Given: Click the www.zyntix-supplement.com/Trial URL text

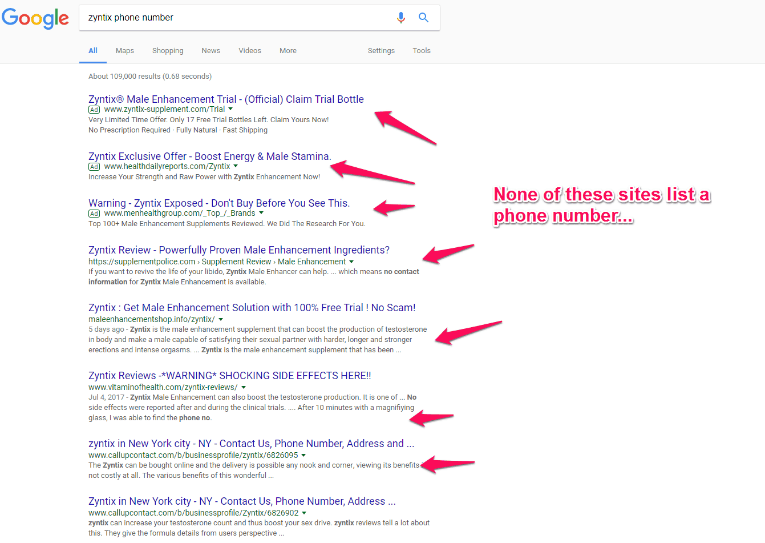Looking at the screenshot, I should click(x=164, y=109).
